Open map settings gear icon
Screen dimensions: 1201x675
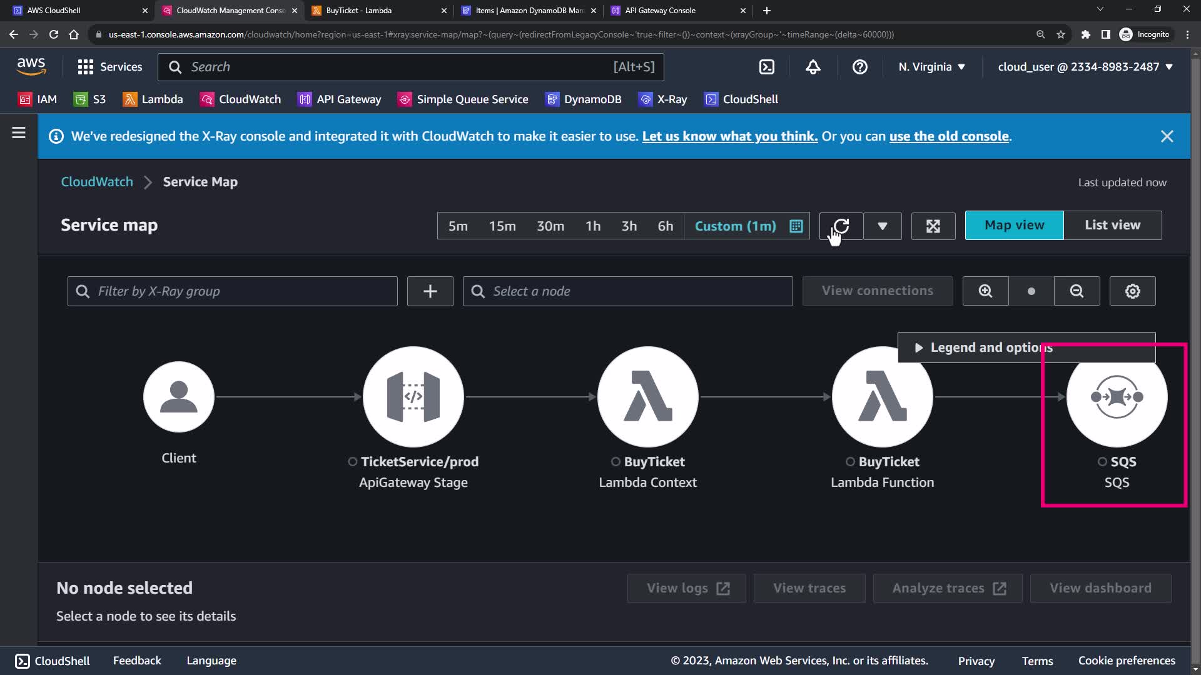click(x=1132, y=291)
